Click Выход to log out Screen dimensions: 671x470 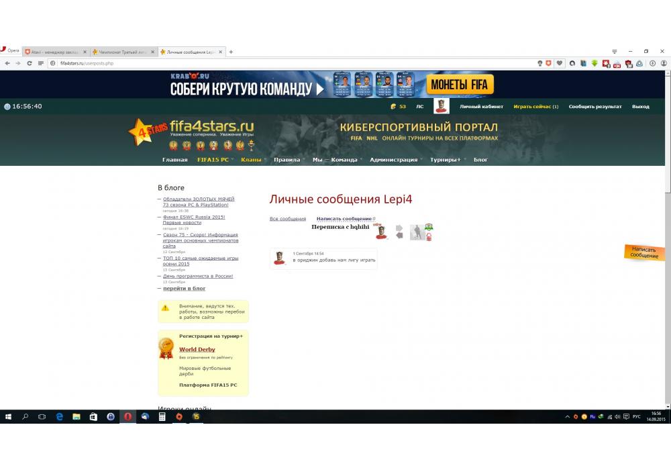641,107
